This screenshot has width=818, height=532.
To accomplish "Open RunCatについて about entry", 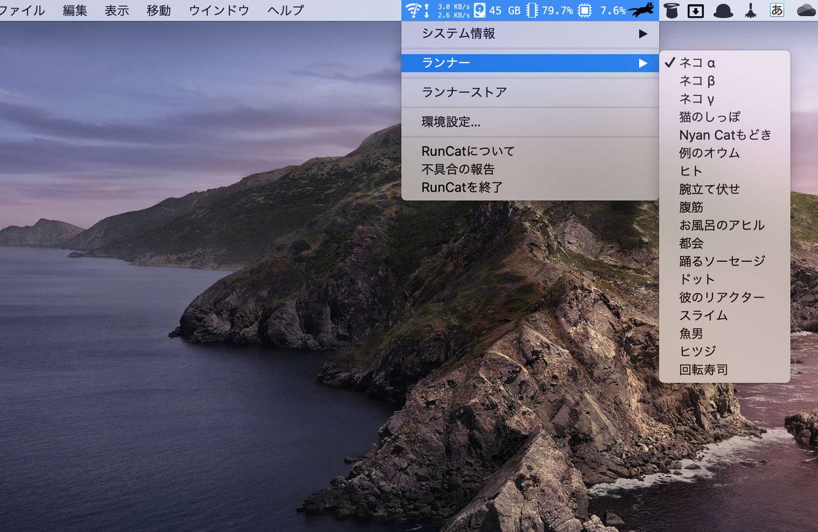I will click(x=468, y=151).
